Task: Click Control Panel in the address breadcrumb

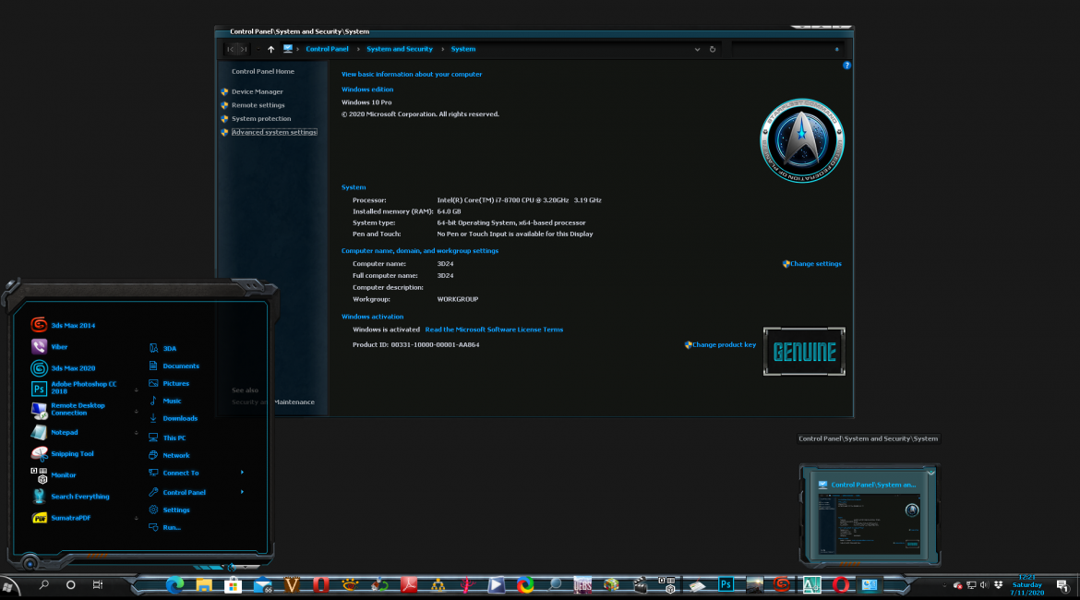Action: pyautogui.click(x=327, y=49)
